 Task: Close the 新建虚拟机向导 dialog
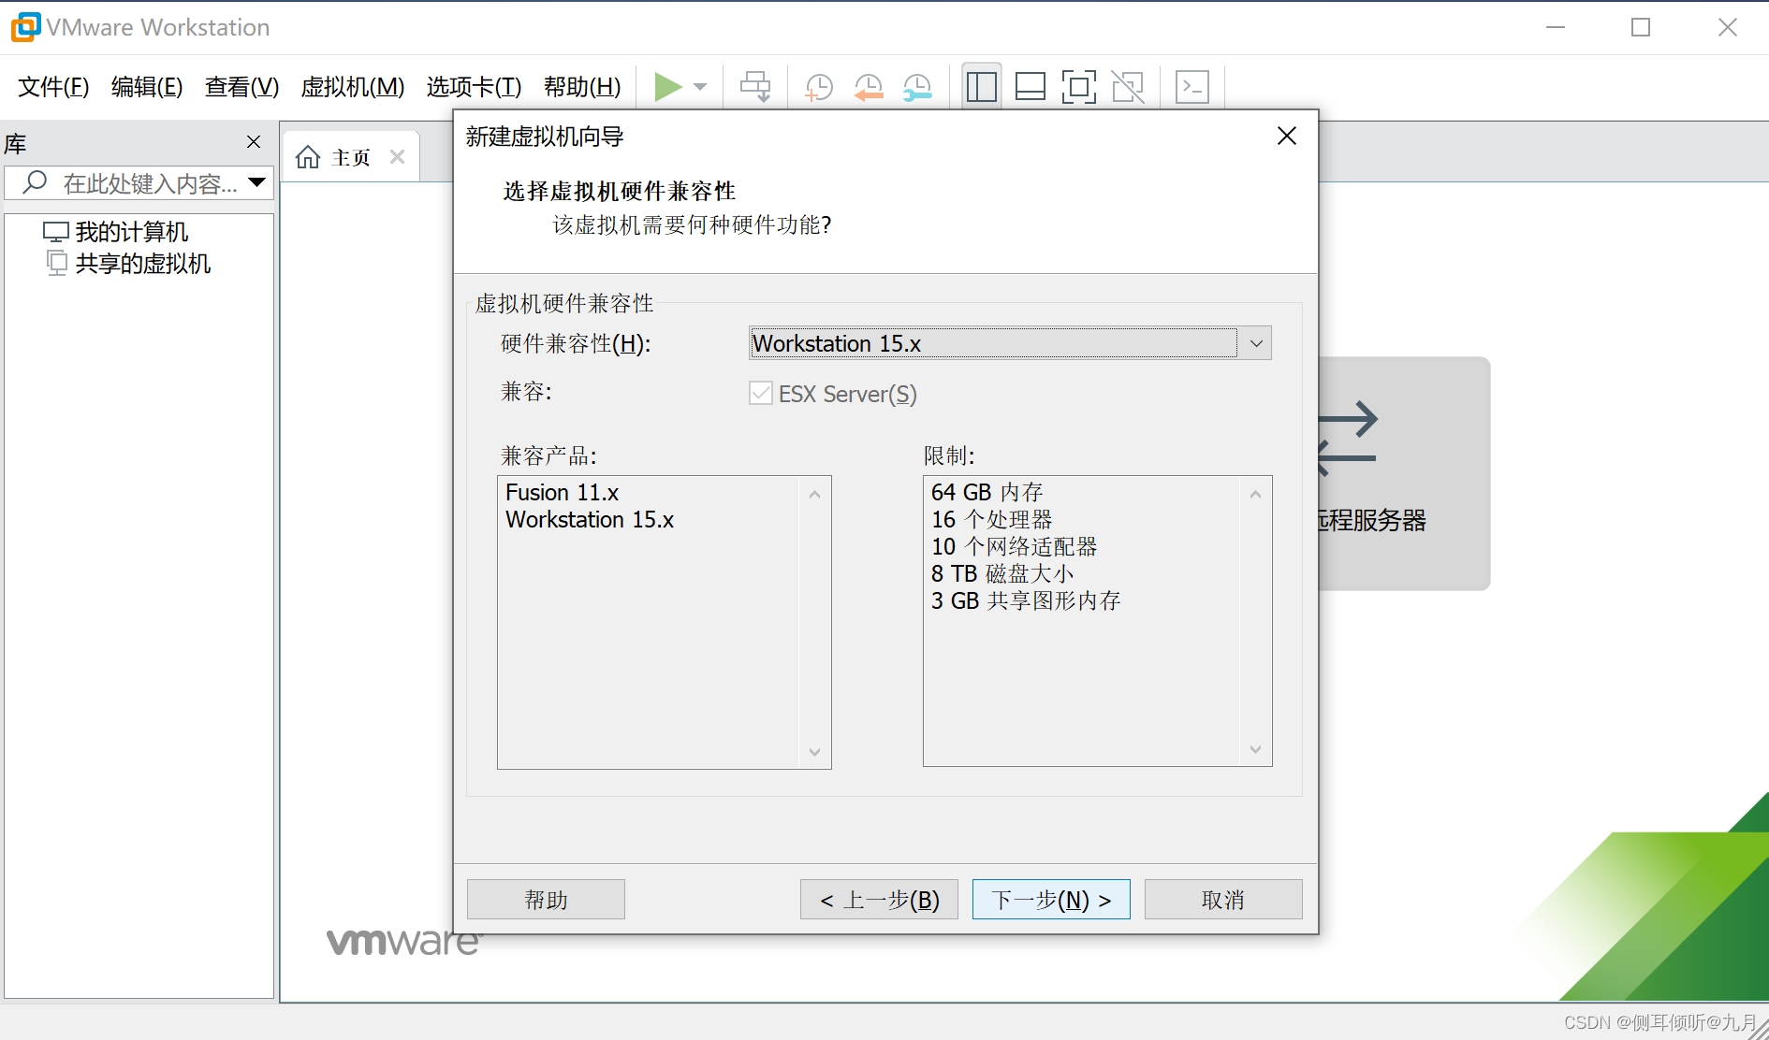(1287, 137)
